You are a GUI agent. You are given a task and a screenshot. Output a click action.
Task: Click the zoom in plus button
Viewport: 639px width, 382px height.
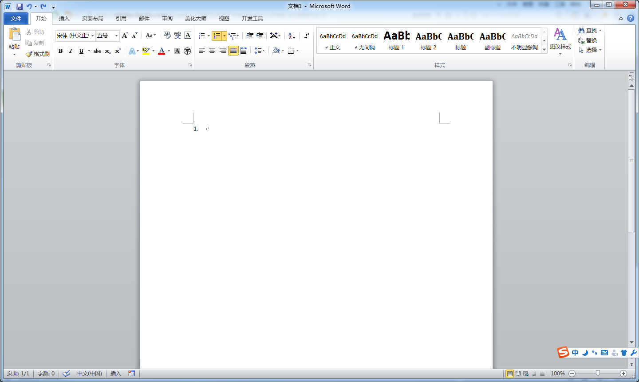point(623,374)
